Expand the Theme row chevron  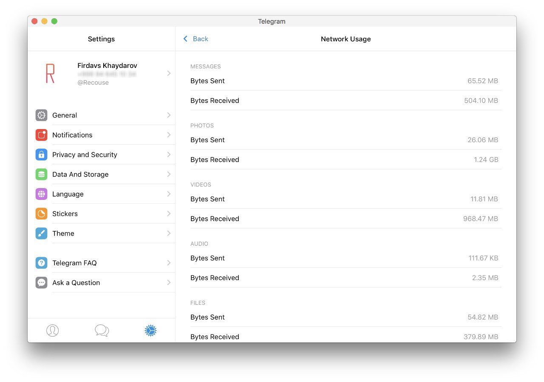169,233
